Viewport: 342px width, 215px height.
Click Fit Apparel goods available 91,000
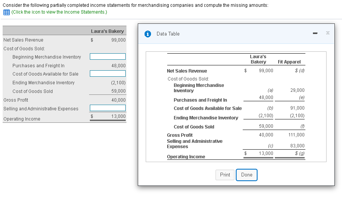pos(297,108)
